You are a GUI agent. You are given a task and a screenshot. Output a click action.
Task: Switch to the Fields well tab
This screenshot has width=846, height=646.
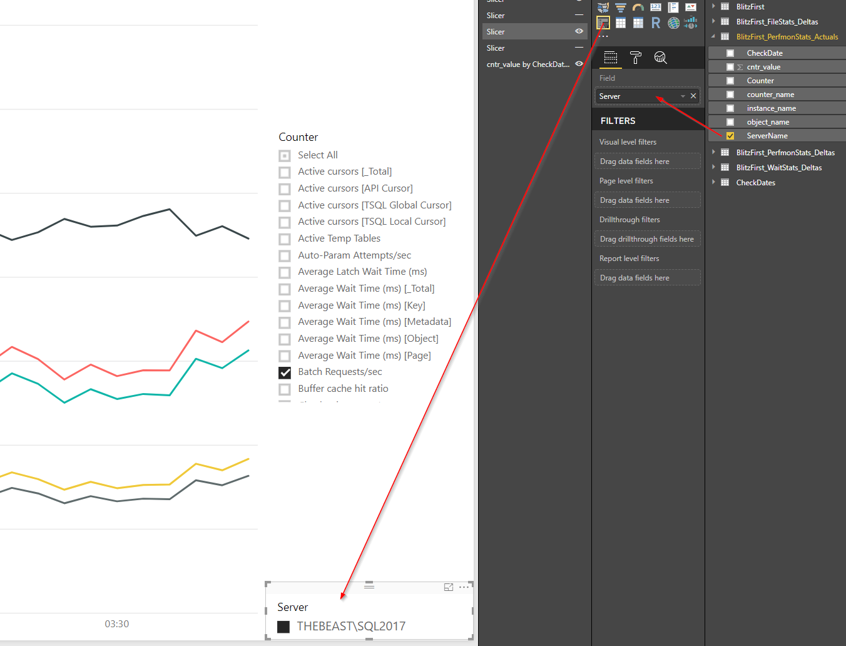tap(611, 58)
